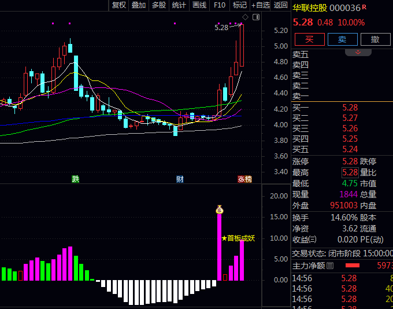Open the 多股 multi-stock view
393x309 pixels.
pyautogui.click(x=159, y=5)
